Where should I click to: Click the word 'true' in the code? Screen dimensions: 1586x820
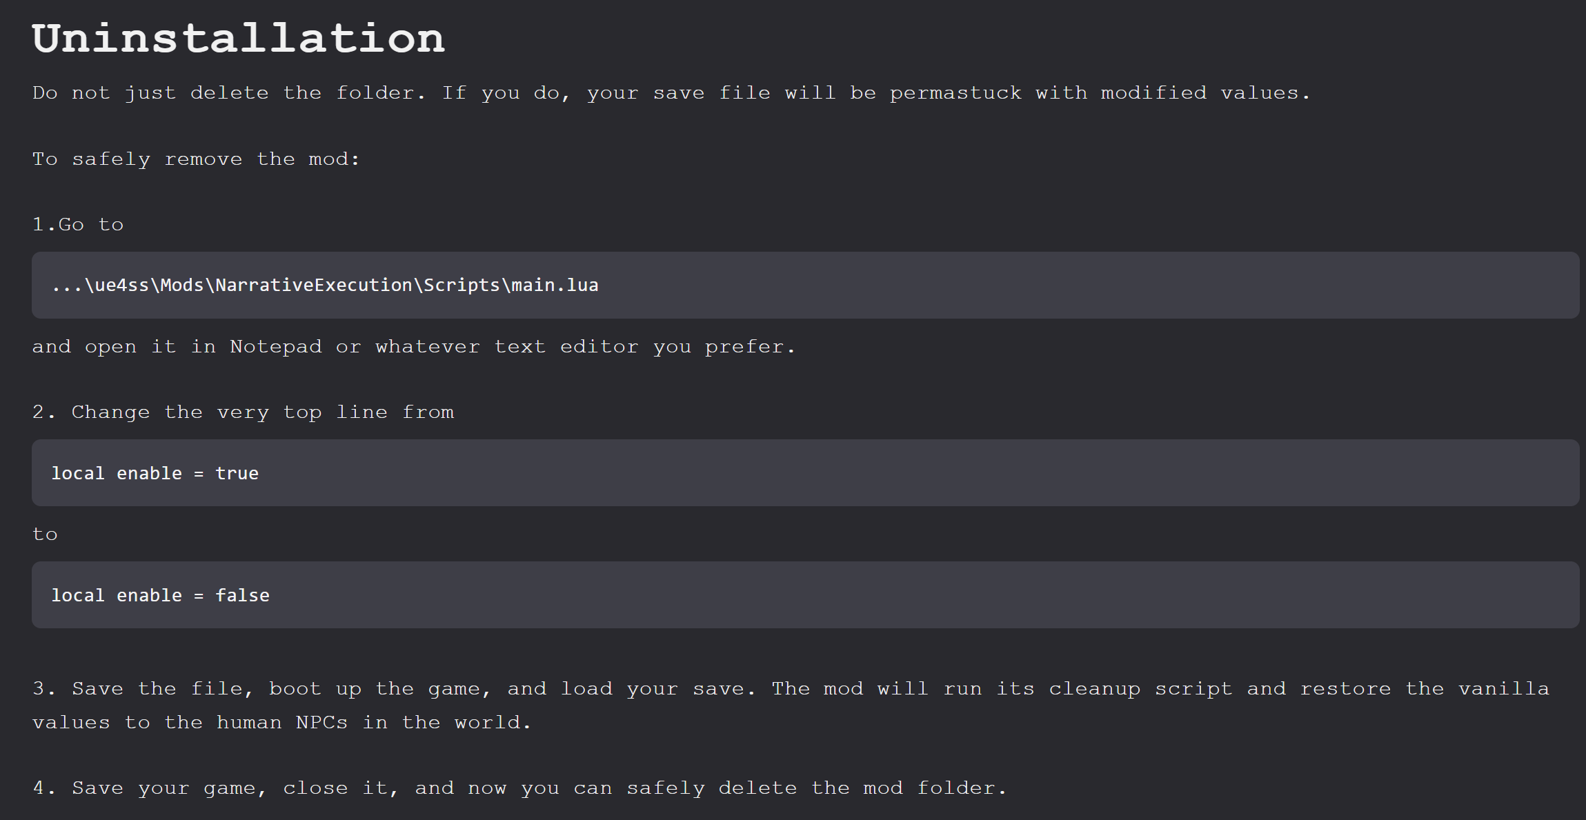point(237,473)
